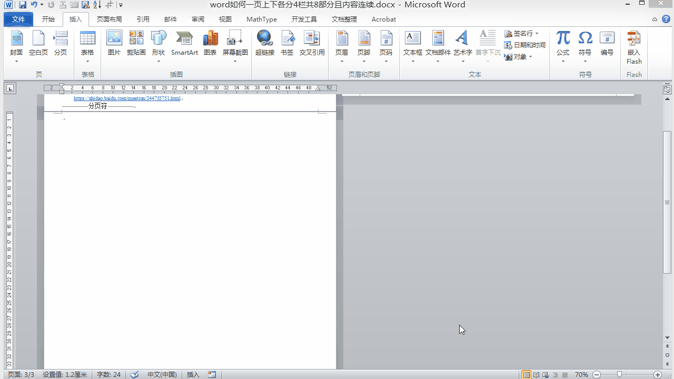Screen dimensions: 674x379
Task: Switch to Full Screen Reading view
Action: coord(536,375)
